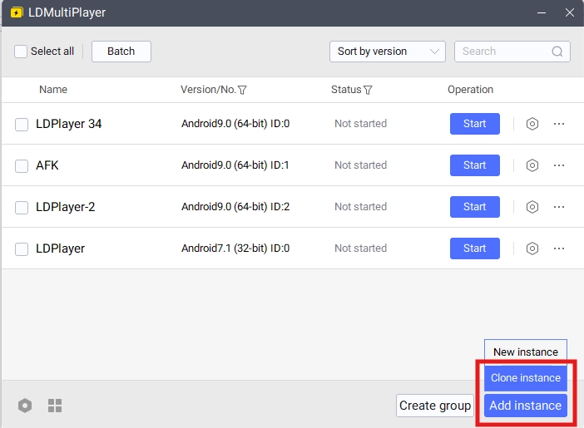This screenshot has height=428, width=584.
Task: Open settings for LDPlayer 34 instance
Action: coord(532,124)
